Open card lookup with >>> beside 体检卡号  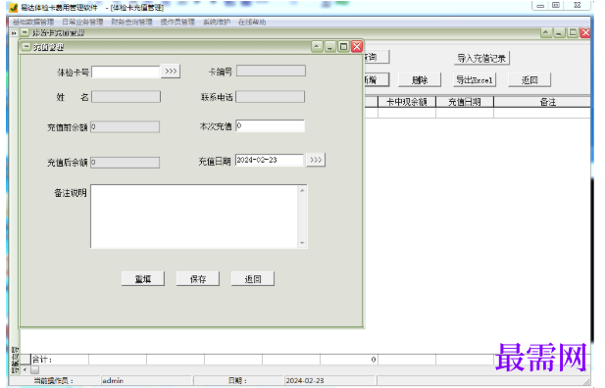point(171,72)
